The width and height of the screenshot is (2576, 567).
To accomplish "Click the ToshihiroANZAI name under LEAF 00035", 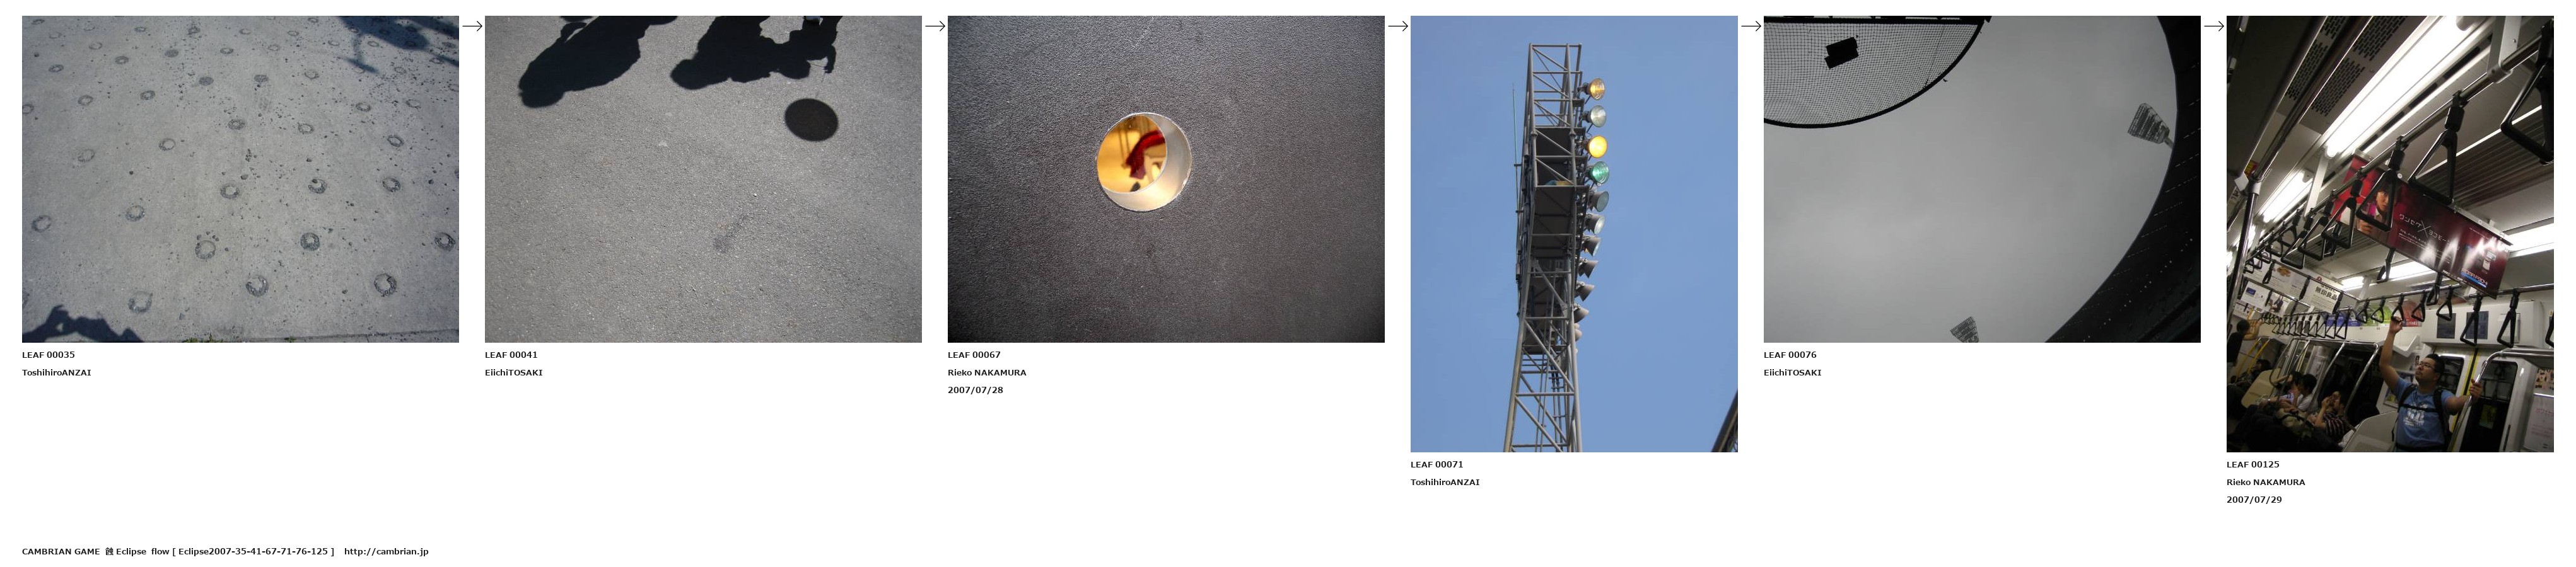I will [x=56, y=374].
